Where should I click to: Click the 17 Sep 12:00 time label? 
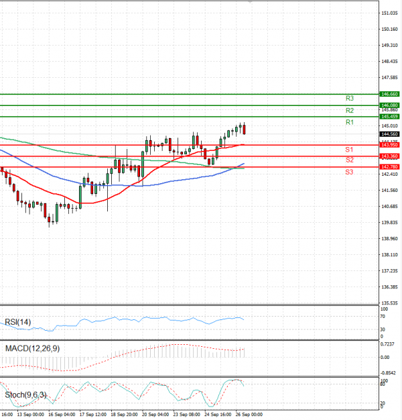[x=93, y=415]
